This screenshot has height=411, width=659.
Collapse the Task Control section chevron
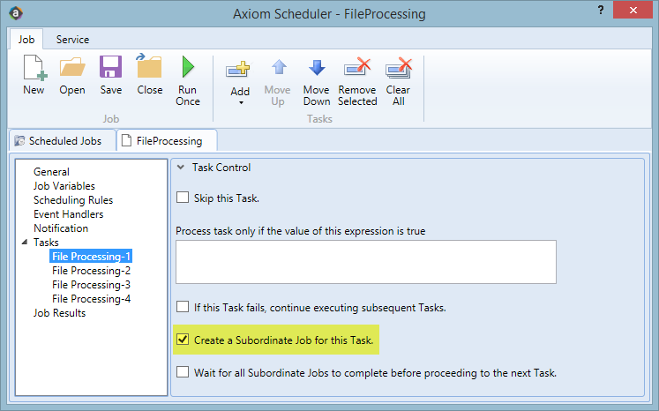181,168
